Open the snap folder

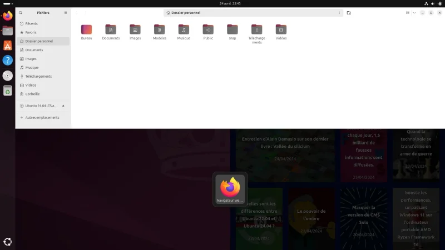coord(232,29)
